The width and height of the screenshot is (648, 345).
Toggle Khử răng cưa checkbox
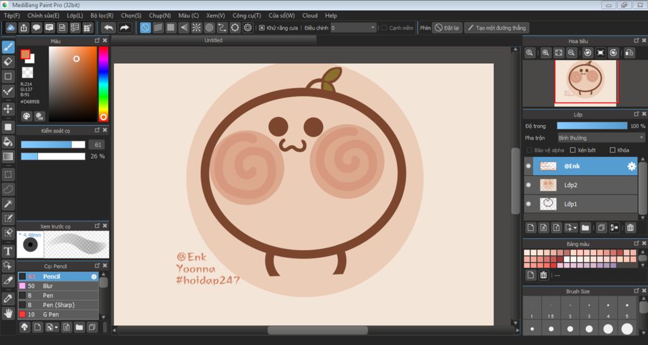click(x=261, y=28)
